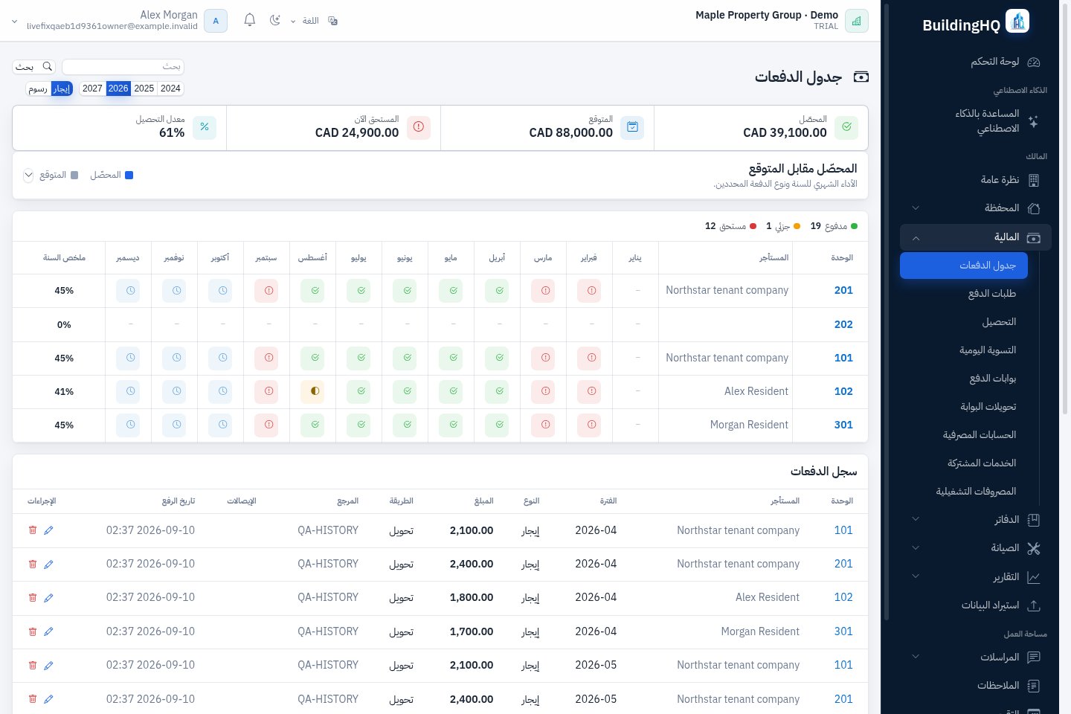Expand the "الصيانة" sidebar section
The image size is (1071, 714).
975,548
